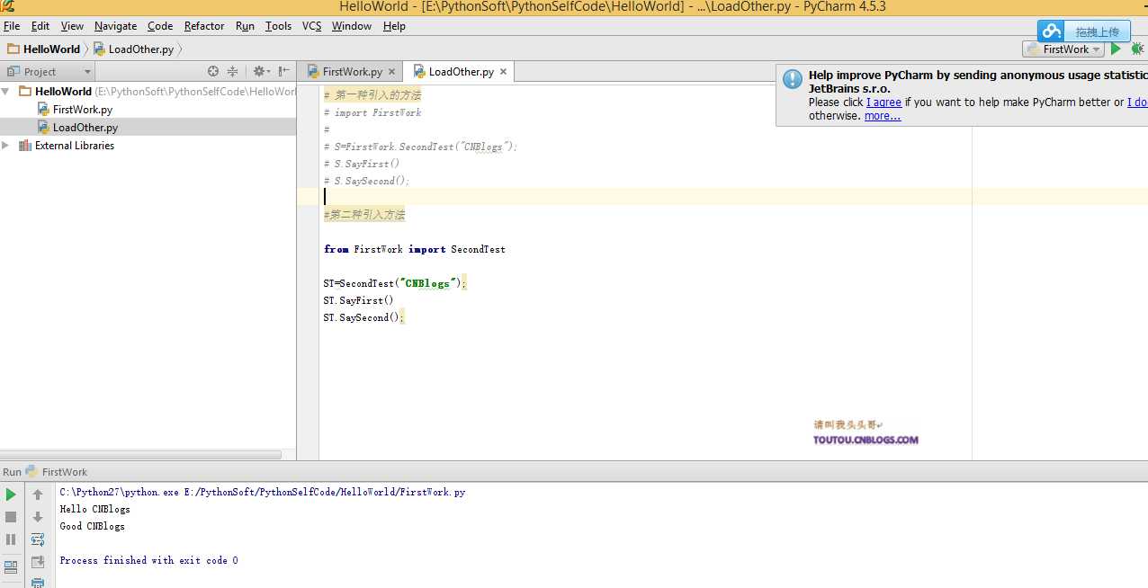
Task: Click the 'I agree' link in notification
Action: 883,102
